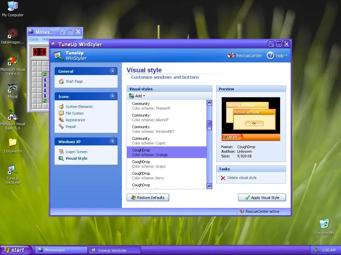
Task: Open the Repair link in Icons panel
Action: 71,127
